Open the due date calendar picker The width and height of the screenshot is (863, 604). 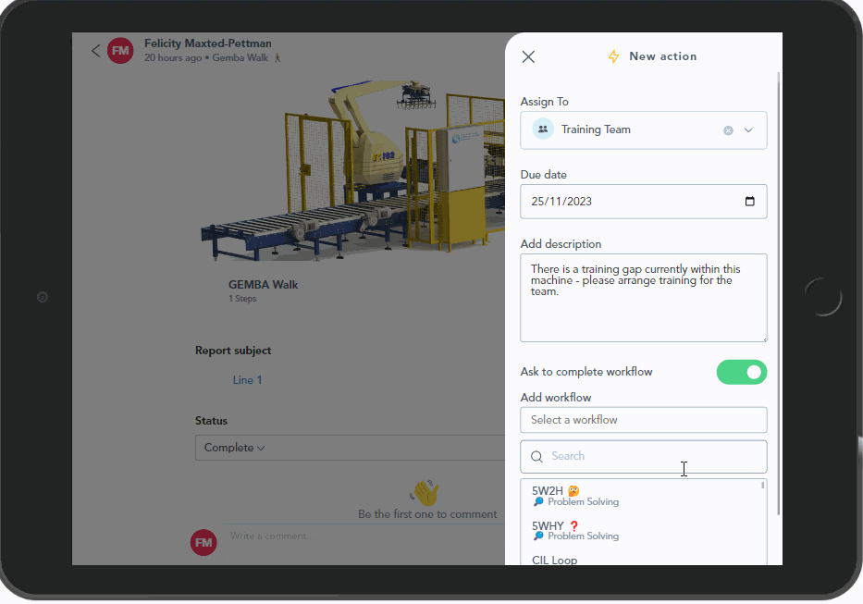pos(749,202)
